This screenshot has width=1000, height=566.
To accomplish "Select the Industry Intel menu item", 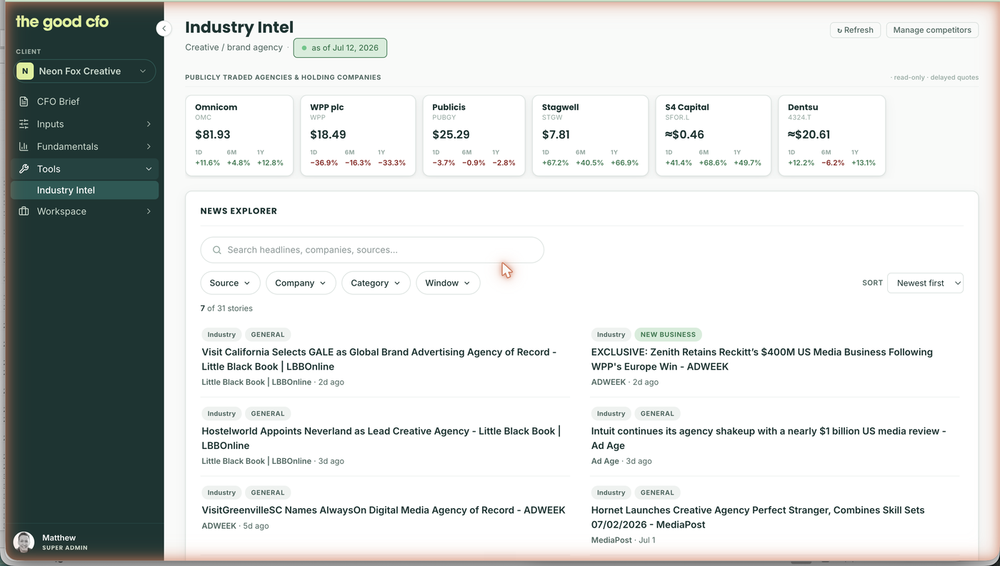I will [x=84, y=191].
